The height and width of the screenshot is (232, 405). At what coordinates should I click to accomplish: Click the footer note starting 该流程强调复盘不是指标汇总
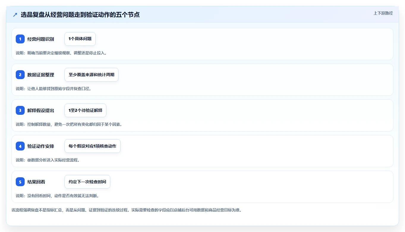[127, 210]
